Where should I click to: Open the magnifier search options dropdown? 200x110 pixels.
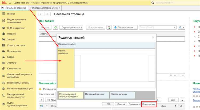181,27
